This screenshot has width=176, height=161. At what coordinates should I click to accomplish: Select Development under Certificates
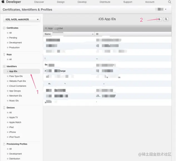(x=16, y=43)
